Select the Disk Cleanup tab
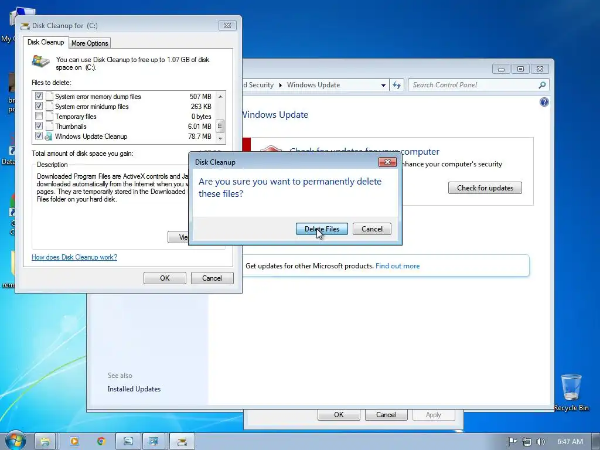This screenshot has width=600, height=450. pyautogui.click(x=46, y=42)
